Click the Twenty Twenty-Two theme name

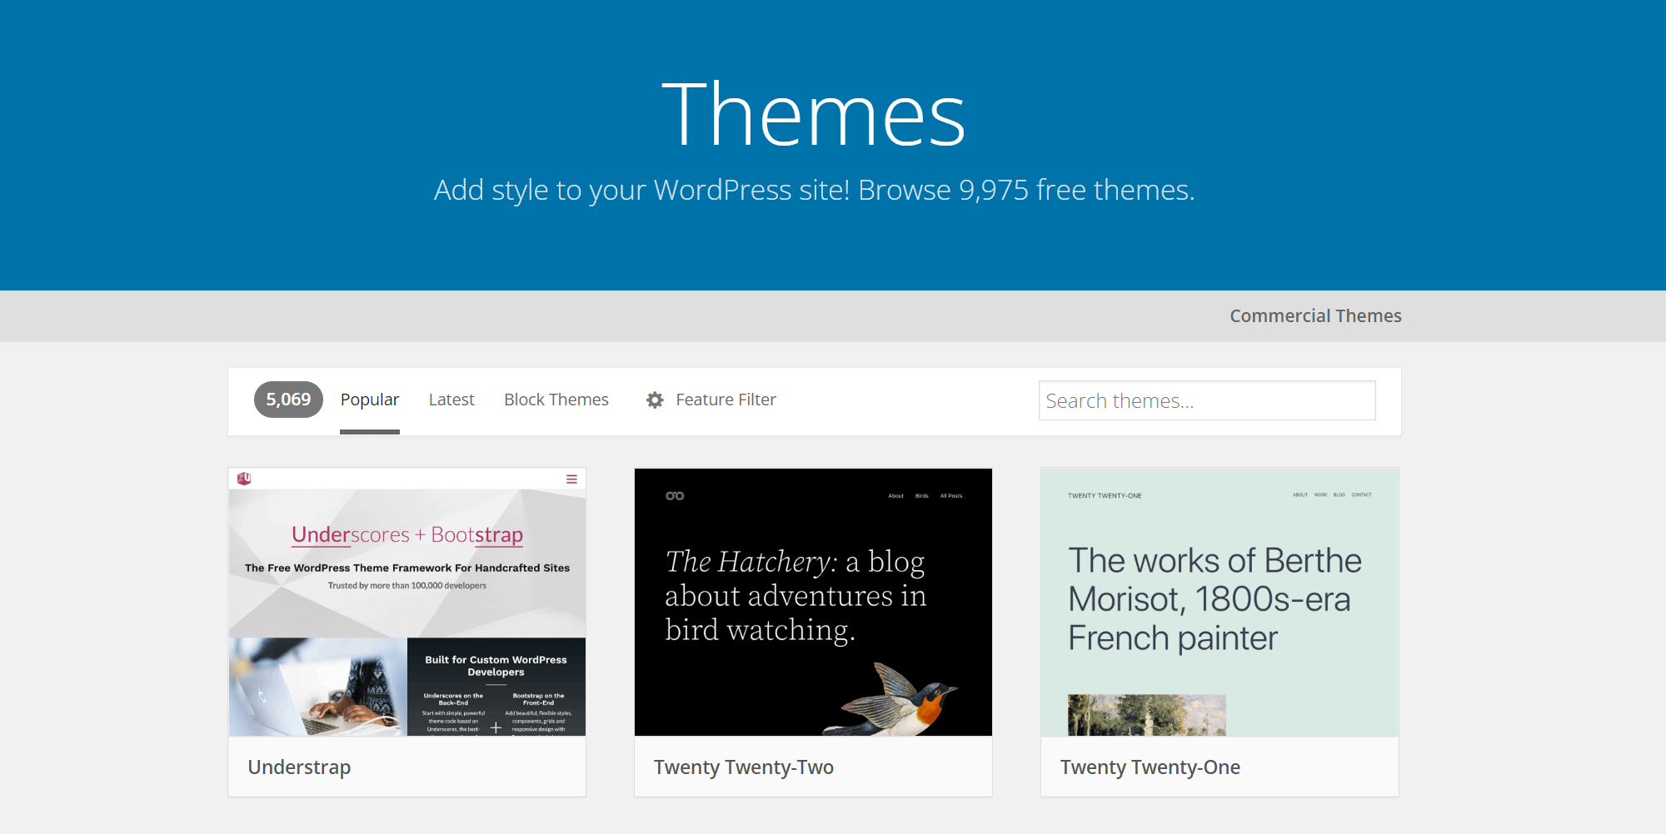(x=744, y=767)
